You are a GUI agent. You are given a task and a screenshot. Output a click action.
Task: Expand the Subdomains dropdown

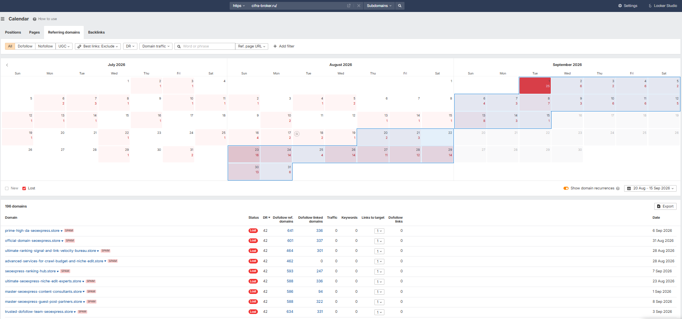[x=379, y=6]
